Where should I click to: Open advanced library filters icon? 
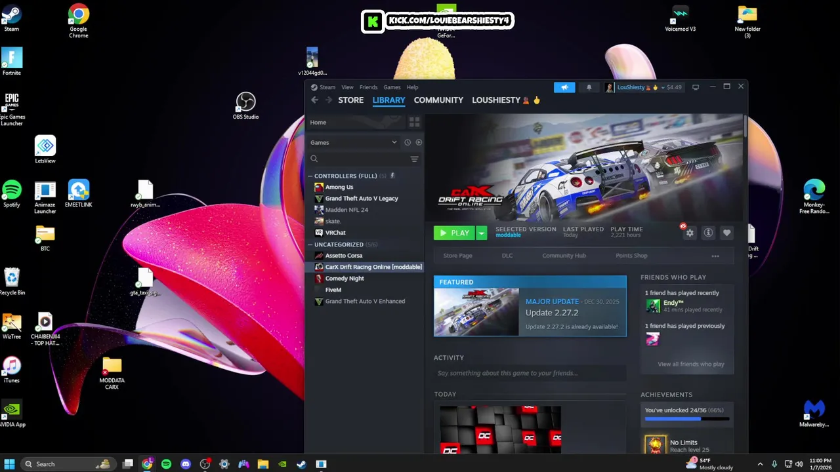click(x=414, y=159)
